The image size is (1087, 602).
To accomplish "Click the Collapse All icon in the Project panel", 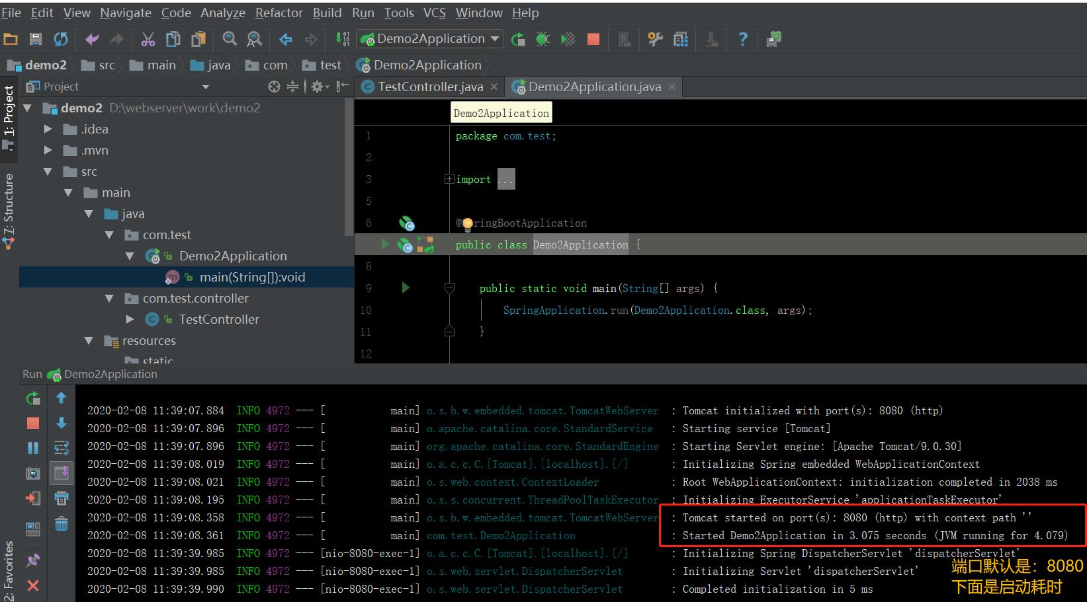I will (293, 87).
